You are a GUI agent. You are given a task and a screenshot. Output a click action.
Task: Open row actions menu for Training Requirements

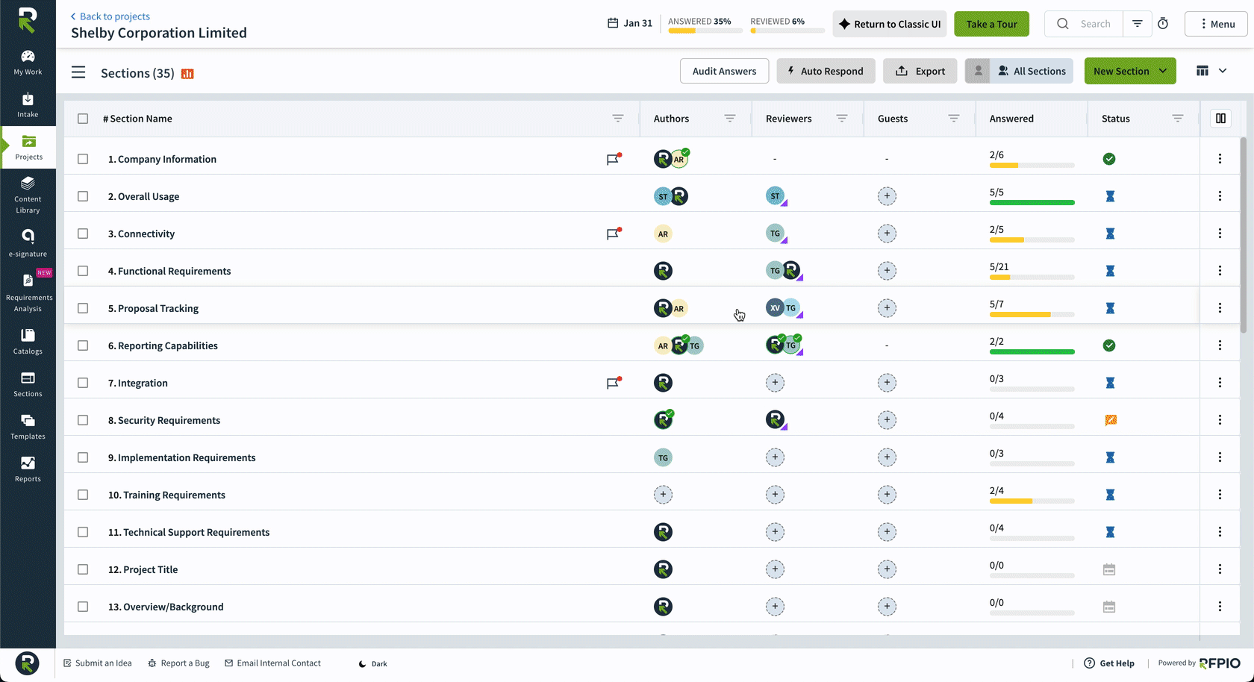(1220, 495)
